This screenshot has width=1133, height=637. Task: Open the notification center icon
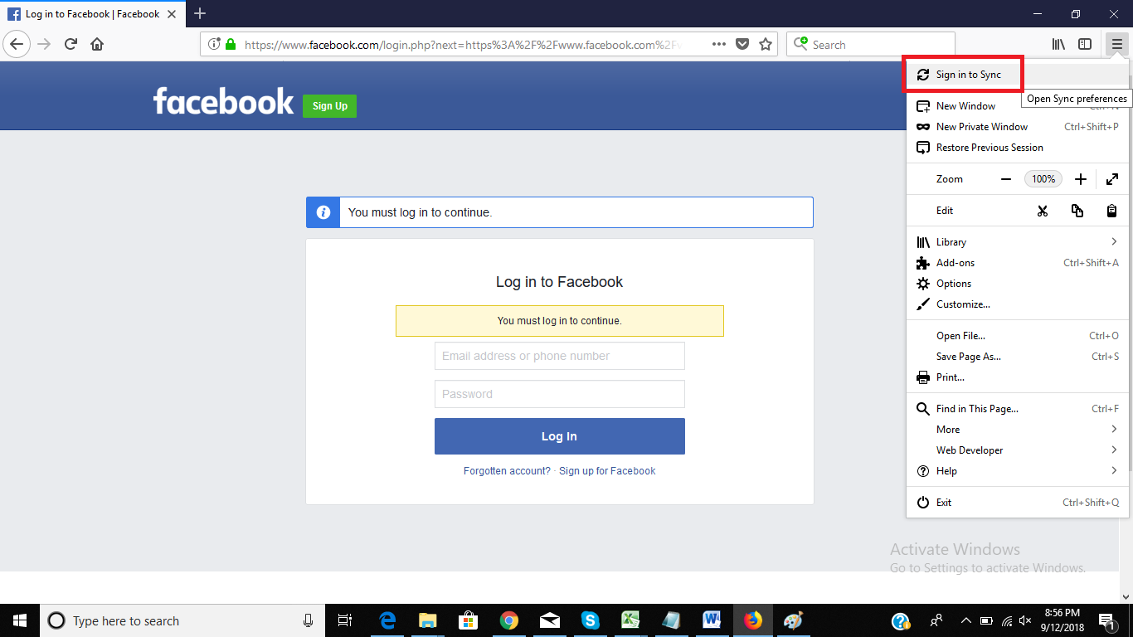pyautogui.click(x=1106, y=620)
